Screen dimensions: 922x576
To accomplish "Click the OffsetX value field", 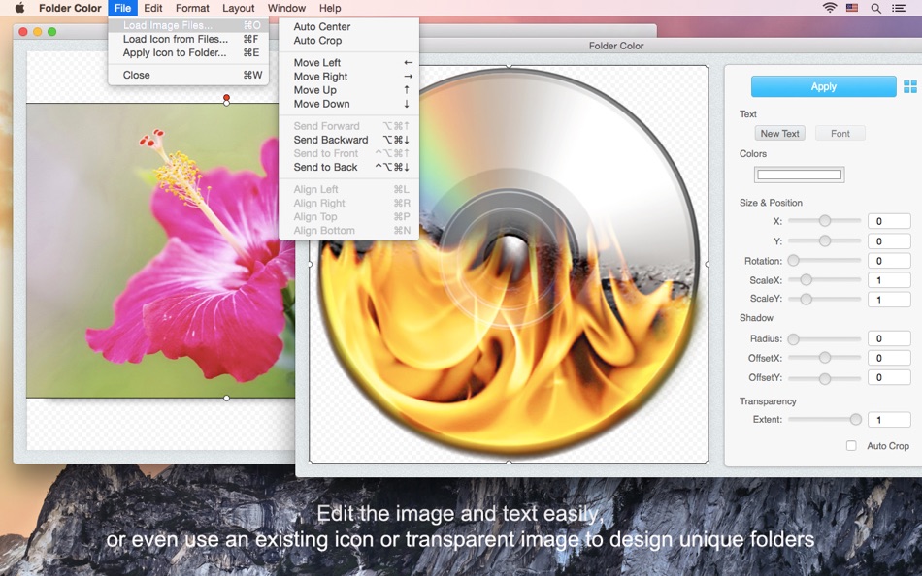I will [x=889, y=358].
